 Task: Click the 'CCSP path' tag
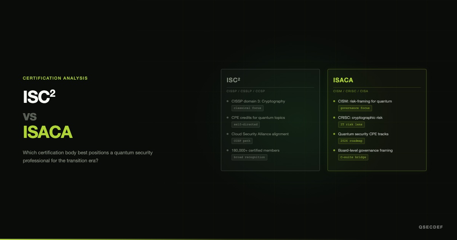[x=242, y=141]
